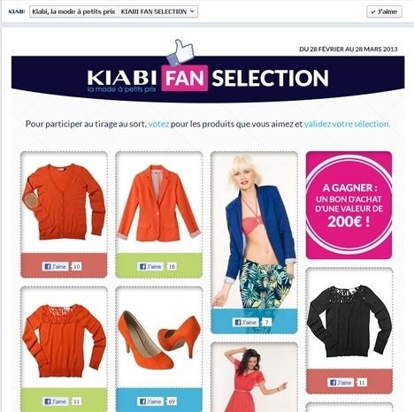The width and height of the screenshot is (414, 412).
Task: Click the small KIABI logo at the top left
Action: tap(16, 11)
